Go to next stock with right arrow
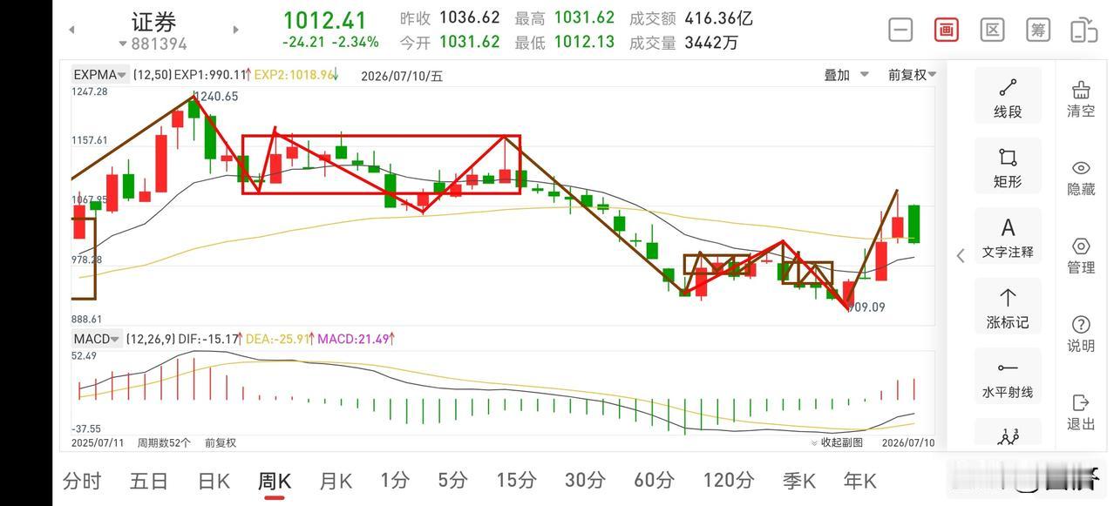The height and width of the screenshot is (506, 1114). point(235,30)
